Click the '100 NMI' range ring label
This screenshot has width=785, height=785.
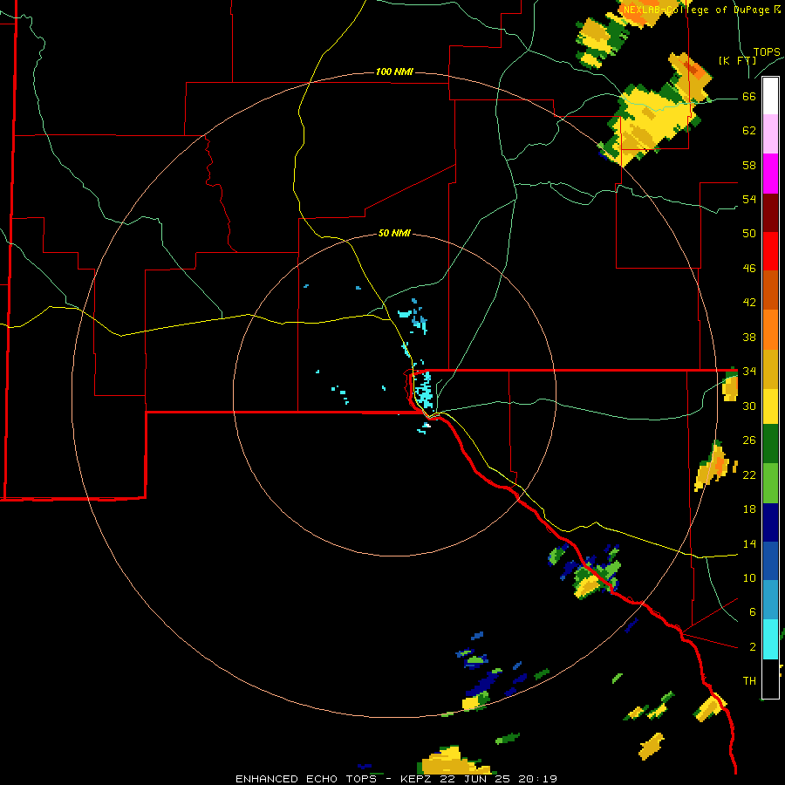[x=394, y=72]
